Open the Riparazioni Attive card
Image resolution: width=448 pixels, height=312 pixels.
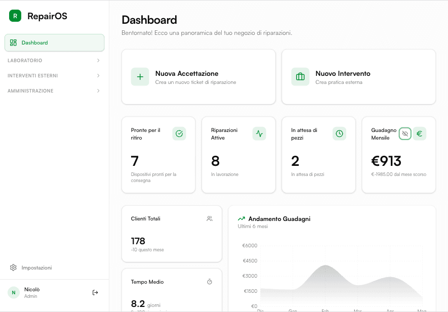pyautogui.click(x=238, y=155)
